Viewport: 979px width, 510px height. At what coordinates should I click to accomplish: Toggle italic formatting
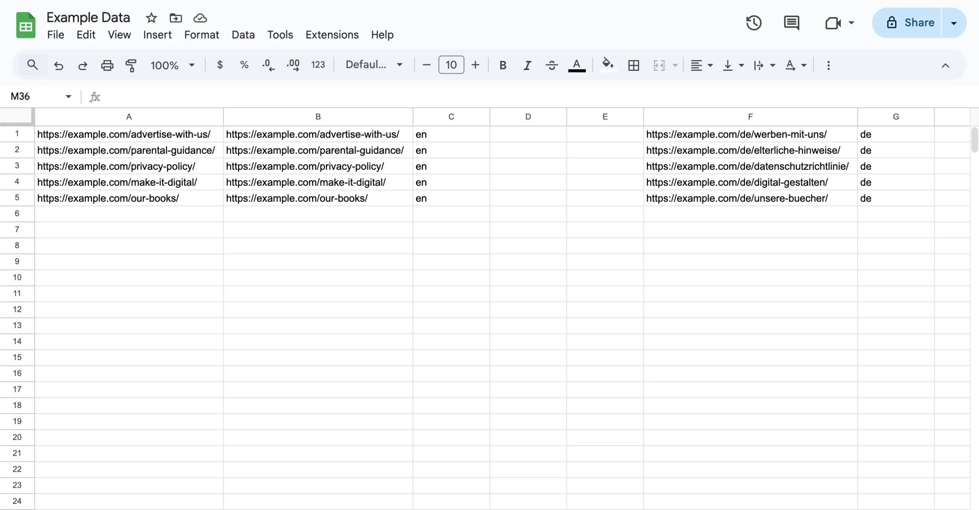[x=527, y=65]
